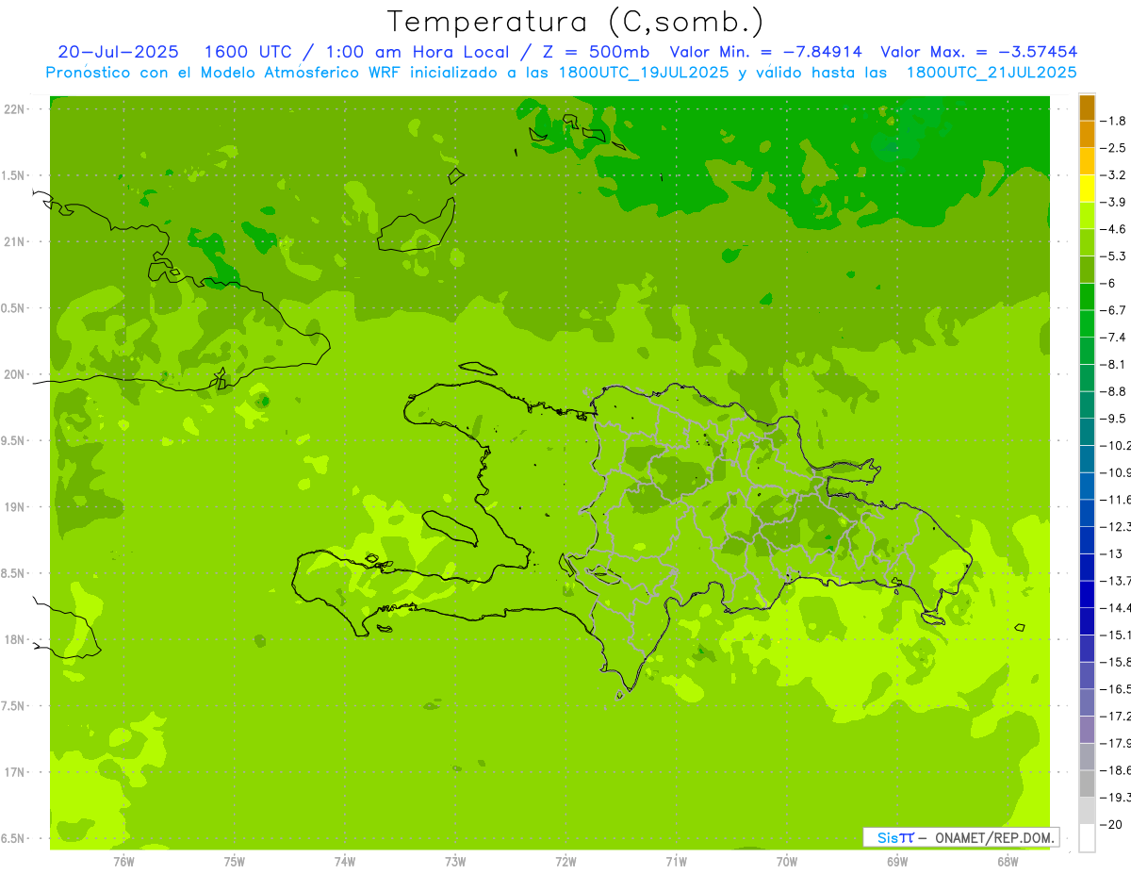The image size is (1131, 874).
Task: Click the bright yellow colorbar swatch
Action: 1087,189
